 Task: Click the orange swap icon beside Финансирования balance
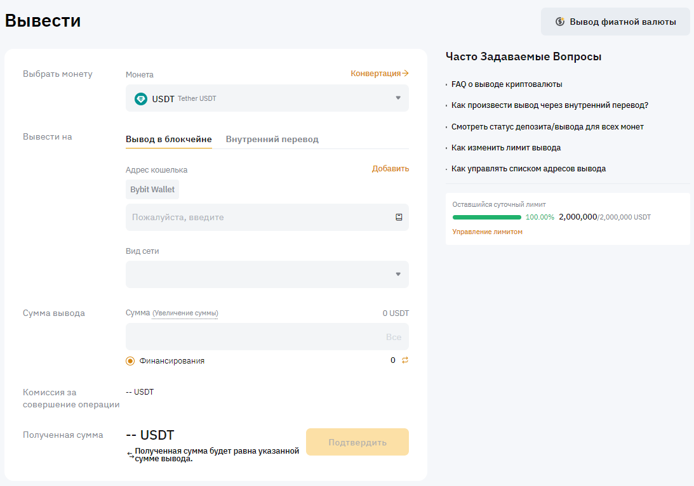405,360
